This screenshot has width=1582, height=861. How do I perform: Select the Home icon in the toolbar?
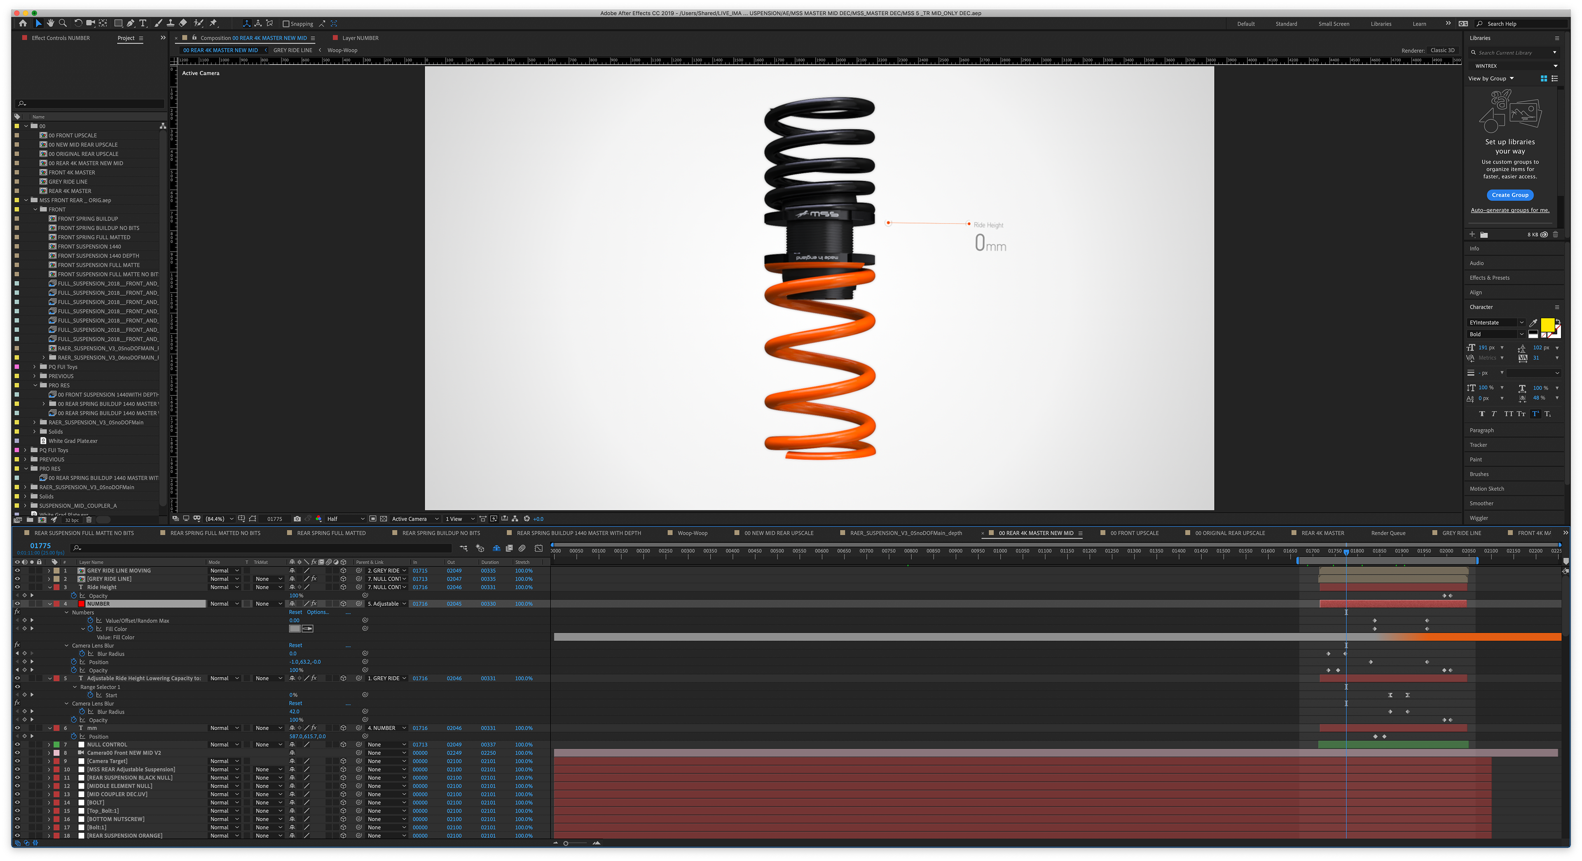pyautogui.click(x=23, y=23)
